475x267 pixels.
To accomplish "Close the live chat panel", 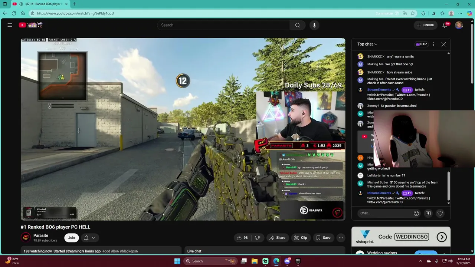I will click(443, 44).
